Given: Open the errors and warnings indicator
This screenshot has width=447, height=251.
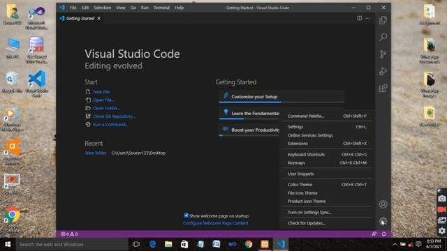Looking at the screenshot, I should pos(69,234).
